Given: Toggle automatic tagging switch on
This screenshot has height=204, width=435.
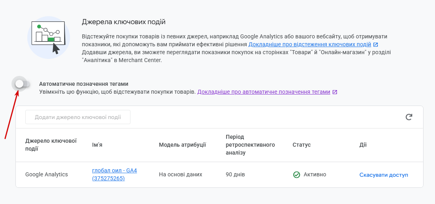Looking at the screenshot, I should click(22, 84).
